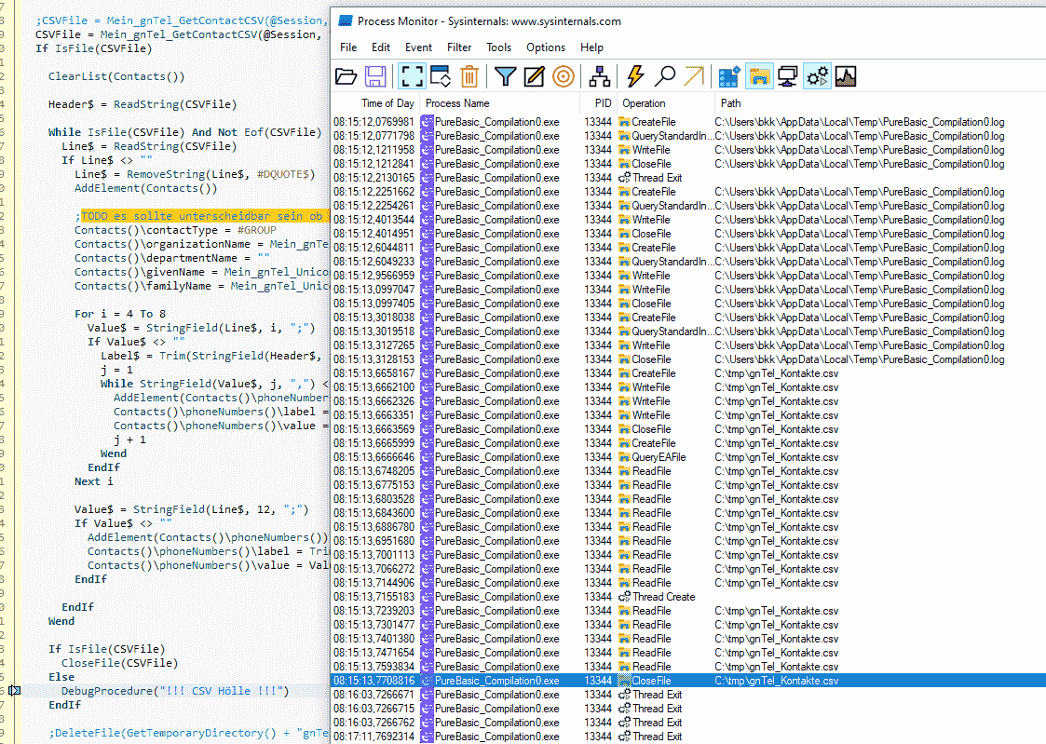Show the Process Tree icon

click(x=600, y=76)
